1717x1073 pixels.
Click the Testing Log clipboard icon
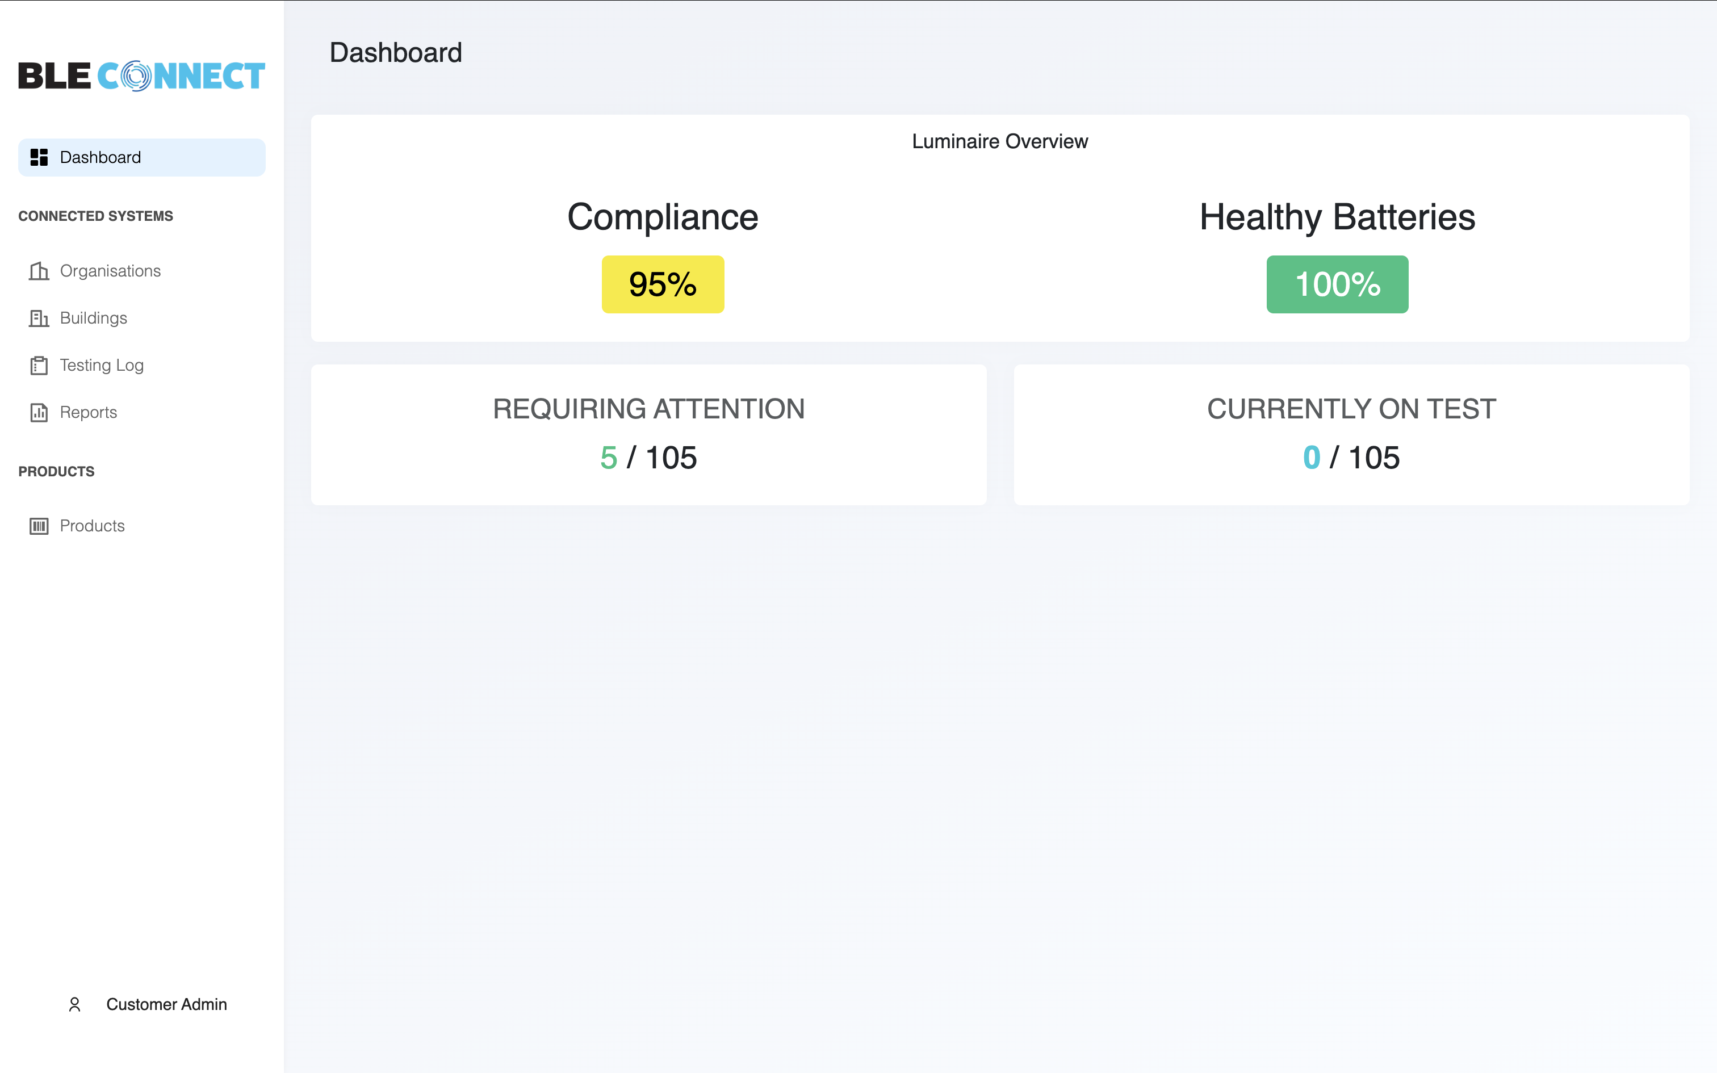(x=39, y=366)
